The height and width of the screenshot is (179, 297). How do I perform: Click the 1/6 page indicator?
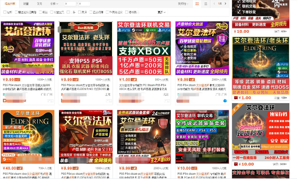click(220, 3)
